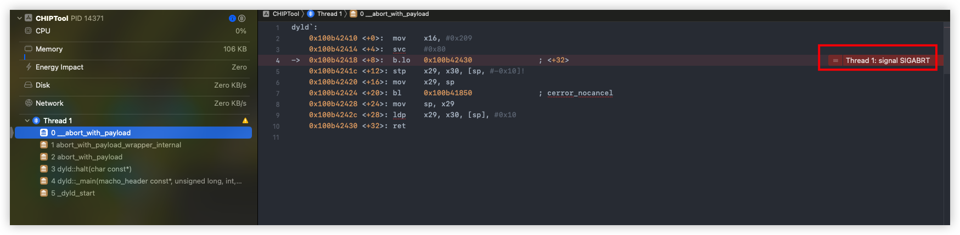Viewport: 960px width, 235px height.
Task: Click the blue info icon beside CHIPTool PID
Action: click(x=232, y=18)
